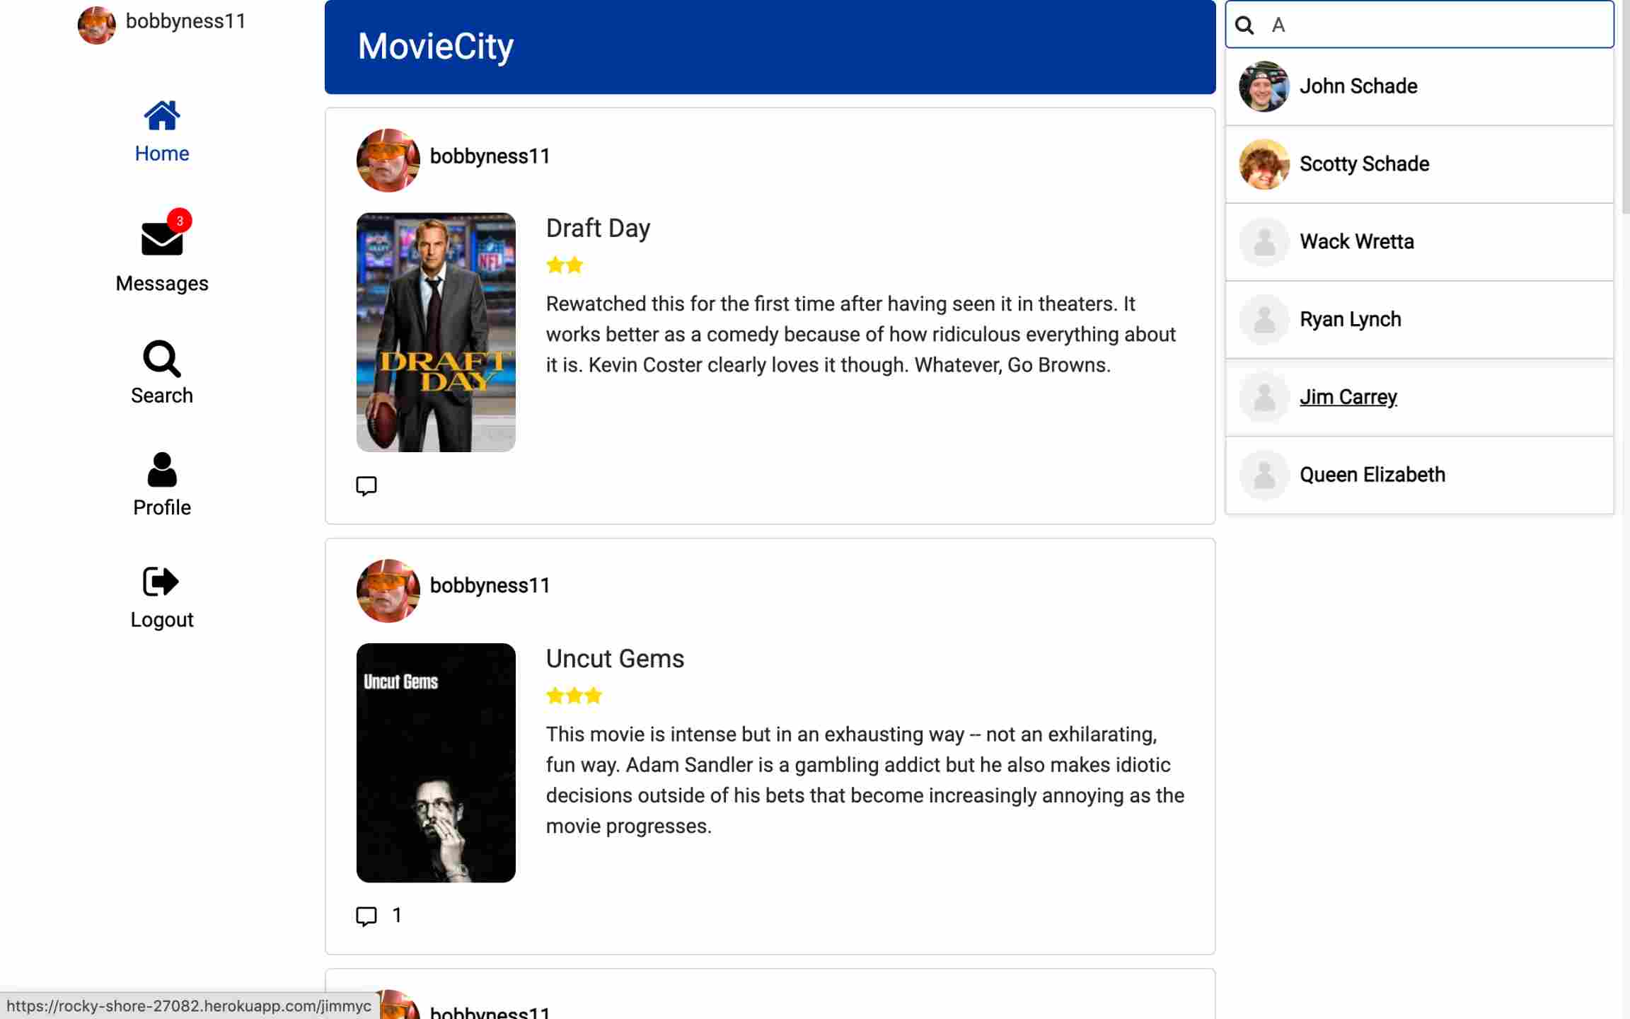The image size is (1630, 1019).
Task: Click the Logout arrow icon
Action: (x=161, y=582)
